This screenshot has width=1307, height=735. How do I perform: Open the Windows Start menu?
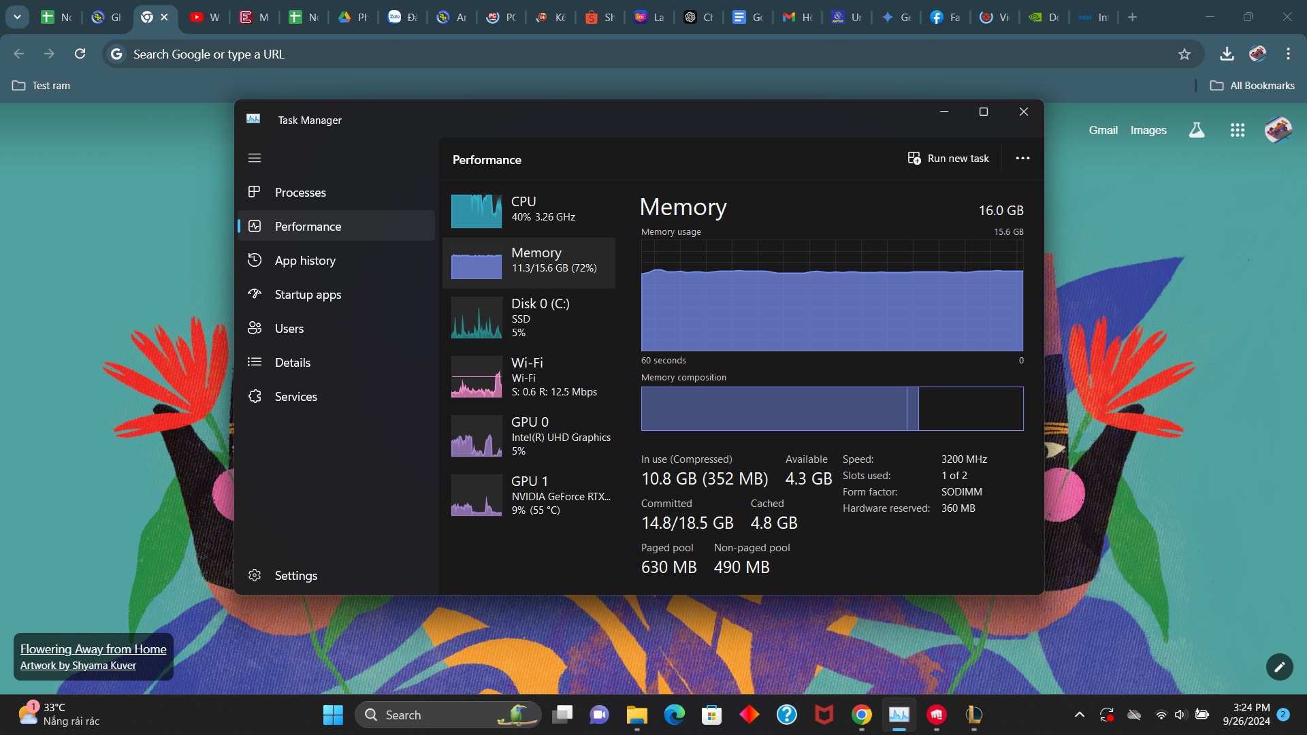point(333,715)
